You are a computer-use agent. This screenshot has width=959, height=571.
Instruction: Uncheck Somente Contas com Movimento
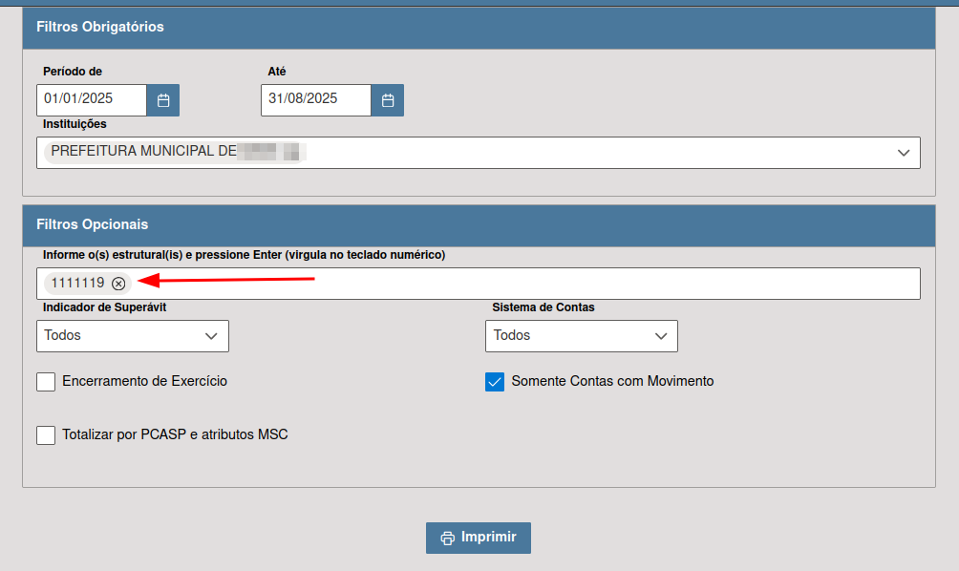(x=495, y=382)
